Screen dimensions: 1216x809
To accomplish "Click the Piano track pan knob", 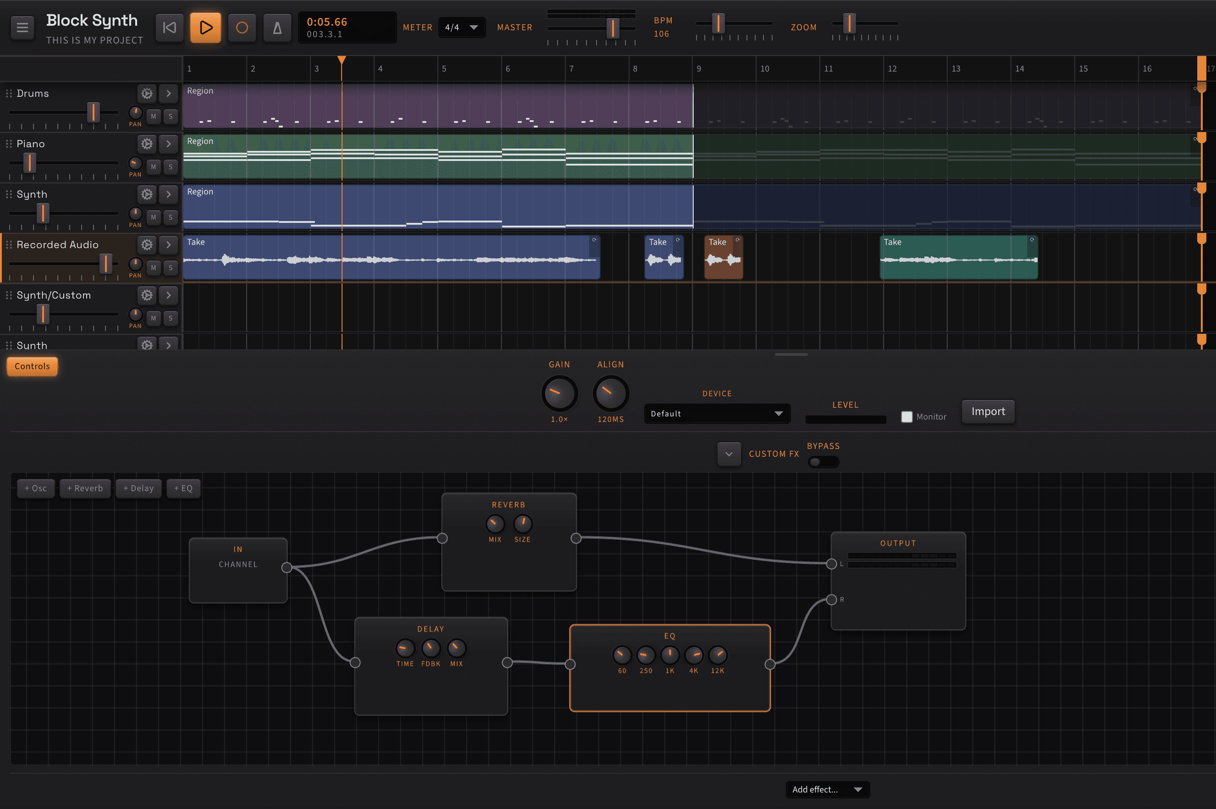I will pos(135,163).
